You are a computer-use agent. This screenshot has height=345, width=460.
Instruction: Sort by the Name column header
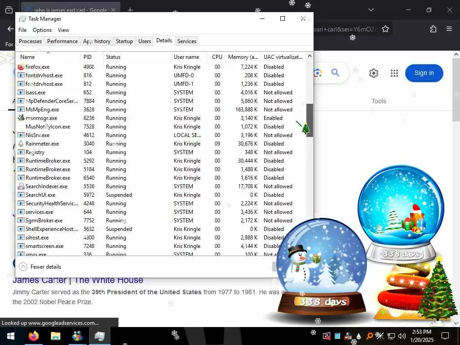(48, 57)
